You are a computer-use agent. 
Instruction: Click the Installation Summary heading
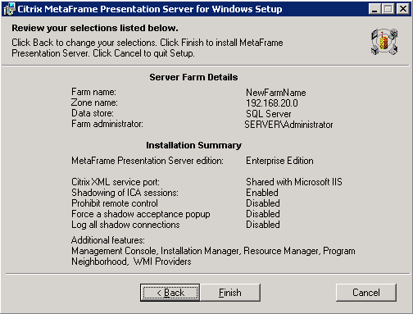pyautogui.click(x=193, y=145)
